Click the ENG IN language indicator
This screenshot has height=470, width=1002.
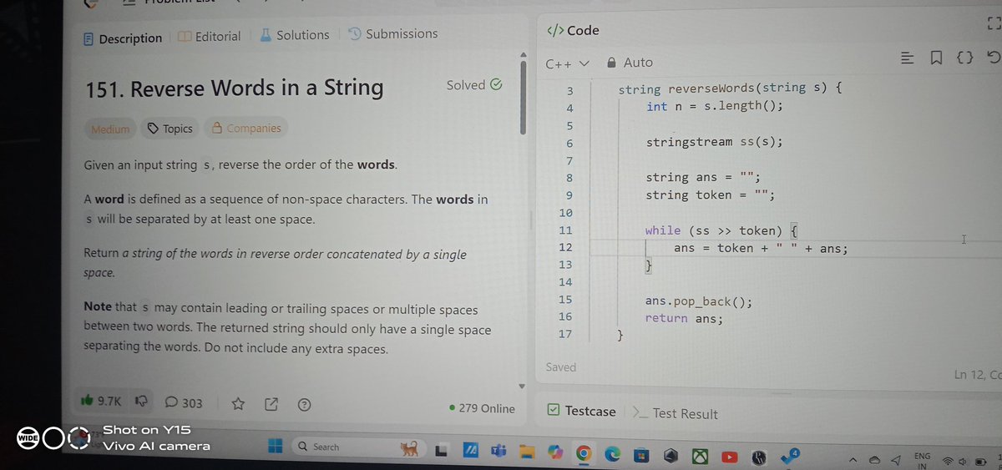point(922,461)
